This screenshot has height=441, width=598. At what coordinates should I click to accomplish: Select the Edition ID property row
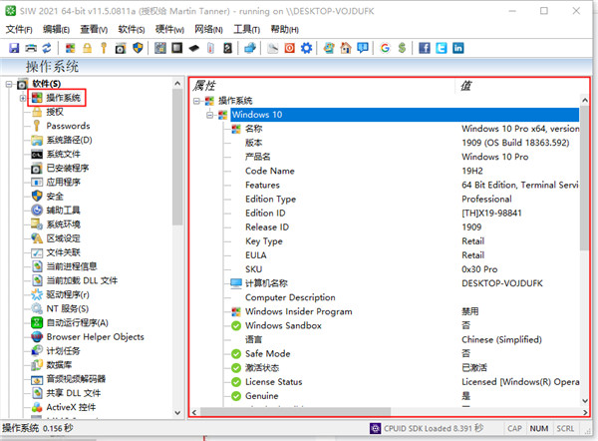[265, 214]
